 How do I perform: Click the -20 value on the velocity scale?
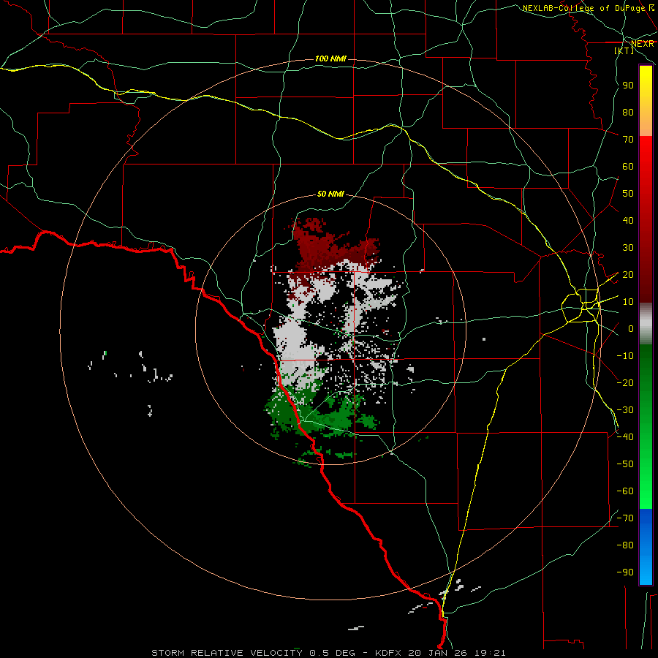pos(625,382)
